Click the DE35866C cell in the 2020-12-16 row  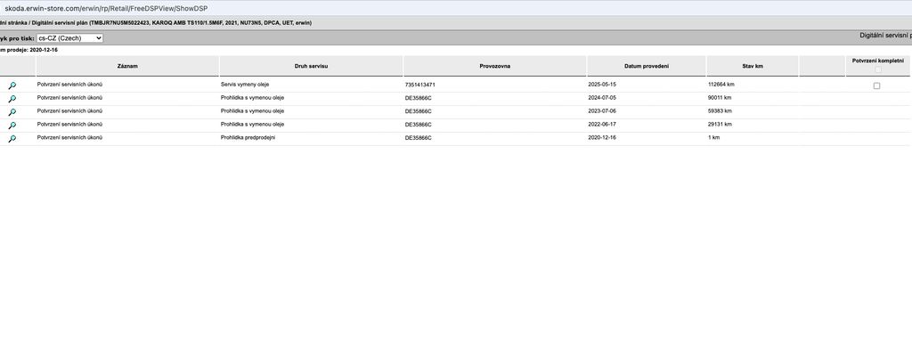click(419, 138)
